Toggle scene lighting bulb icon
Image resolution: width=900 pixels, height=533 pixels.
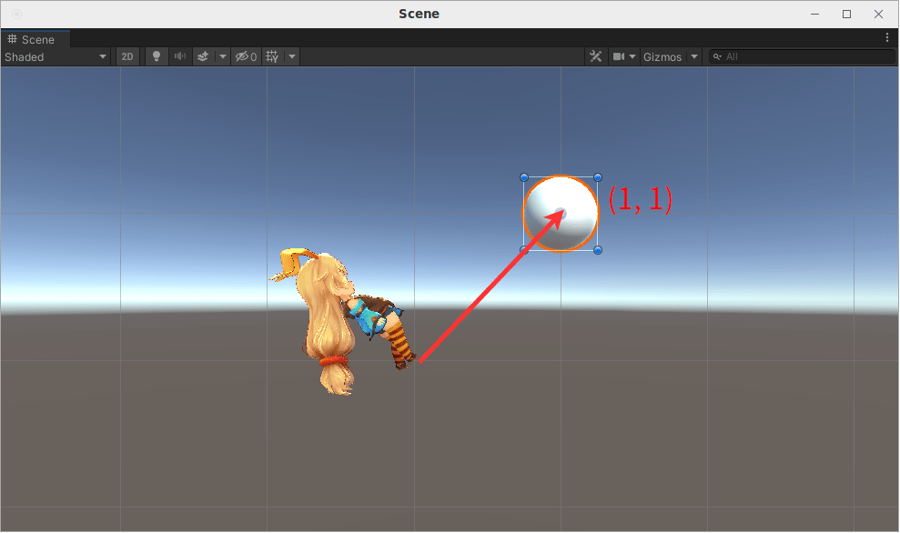(x=157, y=56)
